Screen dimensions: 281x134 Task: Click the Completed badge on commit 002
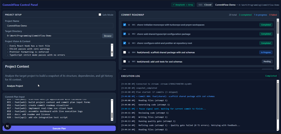pyautogui.click(x=266, y=34)
